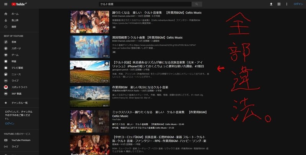Viewport: 306px width, 155px height.
Task: Click the チャンネル一覧 plus icon
Action: click(x=6, y=103)
